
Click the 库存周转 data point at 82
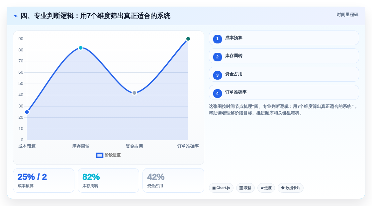point(81,48)
